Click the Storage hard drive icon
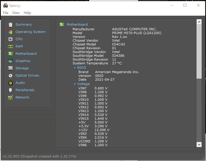 click(11, 68)
